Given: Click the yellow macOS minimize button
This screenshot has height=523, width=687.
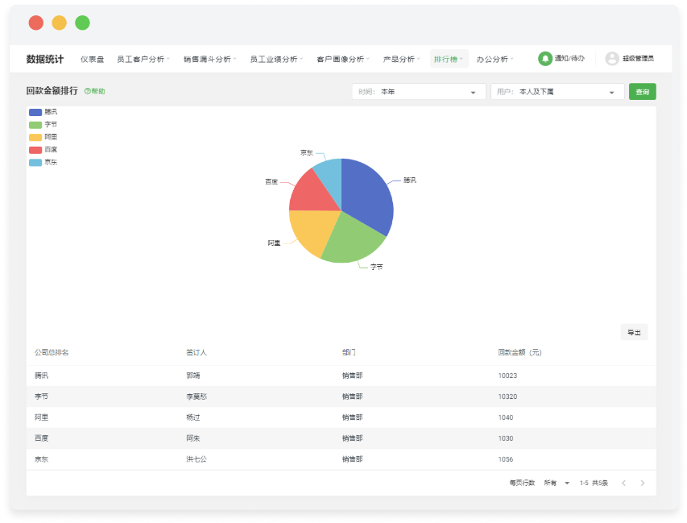Looking at the screenshot, I should coord(59,23).
